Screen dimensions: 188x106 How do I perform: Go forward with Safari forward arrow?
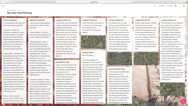coord(5,2)
